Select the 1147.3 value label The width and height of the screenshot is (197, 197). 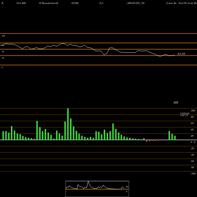point(184,115)
